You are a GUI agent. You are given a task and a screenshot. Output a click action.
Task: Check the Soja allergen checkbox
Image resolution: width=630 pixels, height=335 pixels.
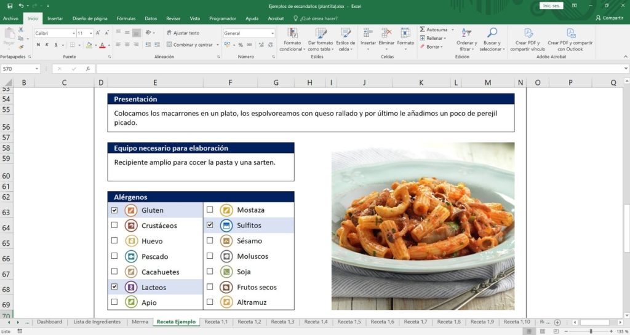click(210, 271)
